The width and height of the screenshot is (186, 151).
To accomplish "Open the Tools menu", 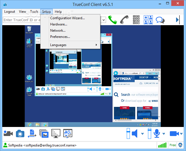I will pos(34,12).
